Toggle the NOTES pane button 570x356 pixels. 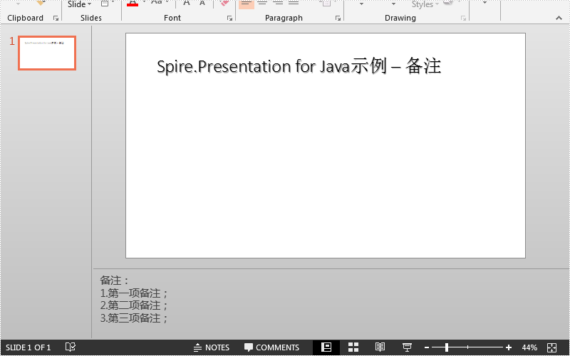[211, 347]
